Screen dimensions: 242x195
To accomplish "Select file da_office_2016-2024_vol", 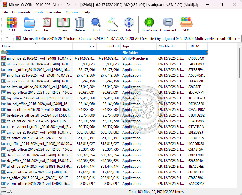I will (39, 155).
